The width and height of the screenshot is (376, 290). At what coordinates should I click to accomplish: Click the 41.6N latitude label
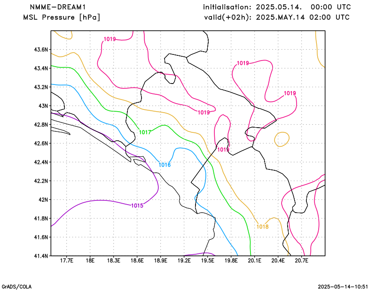coord(41,237)
